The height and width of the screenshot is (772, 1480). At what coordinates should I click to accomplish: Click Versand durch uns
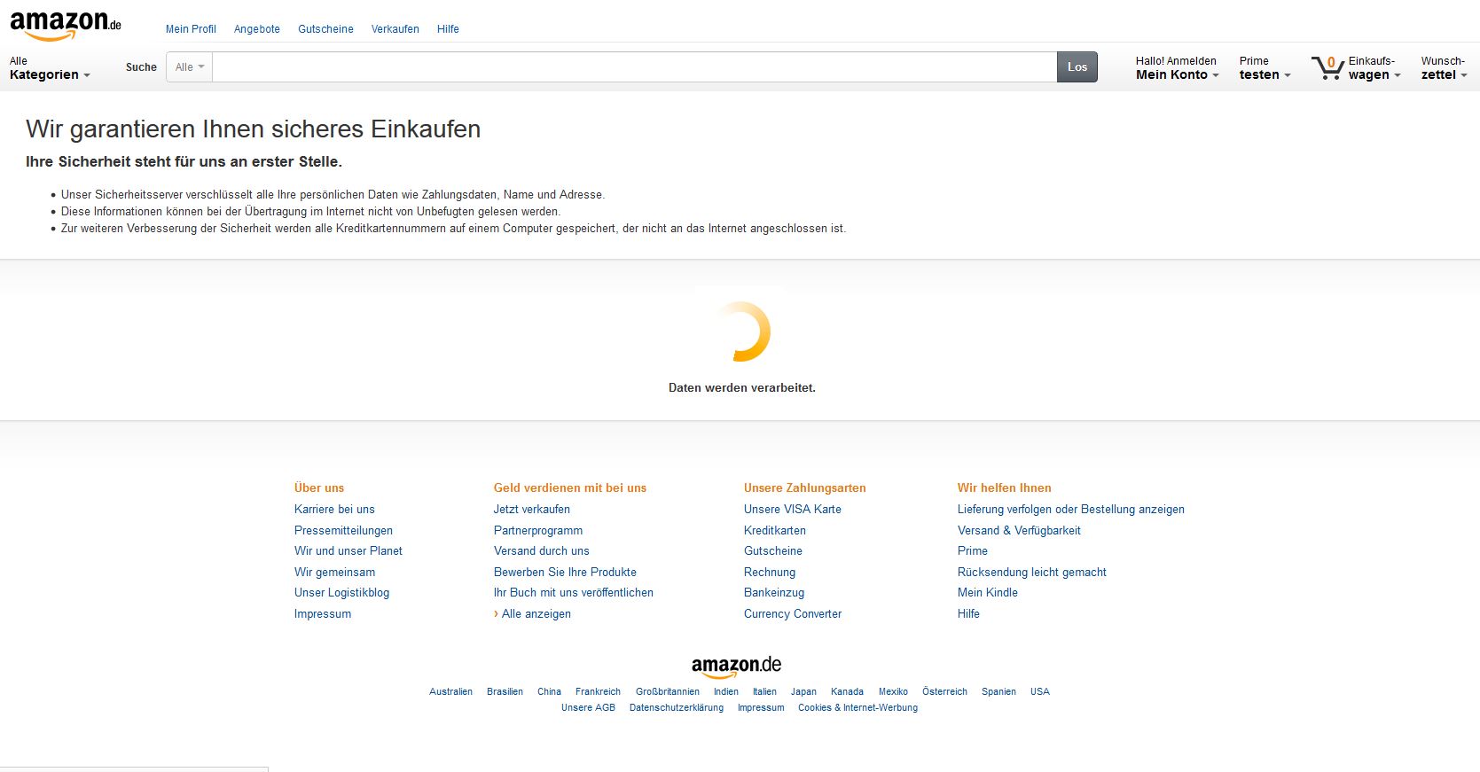541,551
